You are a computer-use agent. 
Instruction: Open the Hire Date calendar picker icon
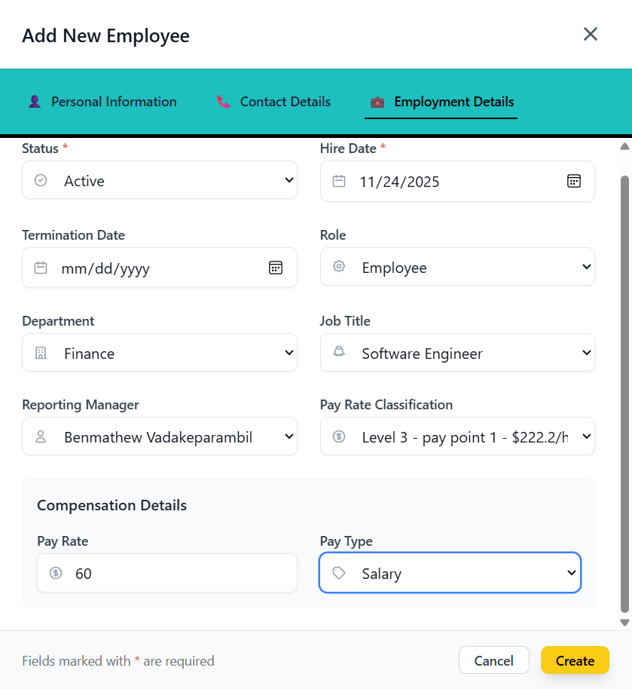[574, 181]
